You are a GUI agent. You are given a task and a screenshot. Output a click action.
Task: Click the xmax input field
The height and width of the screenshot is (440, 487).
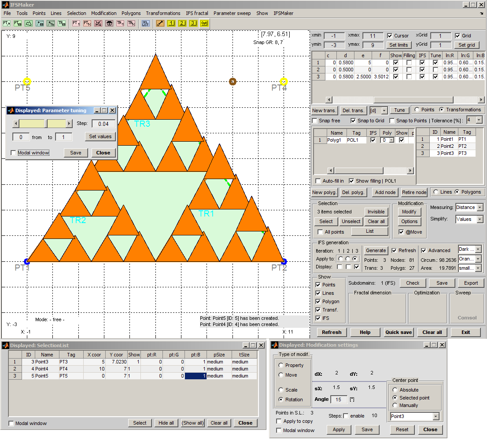click(373, 36)
